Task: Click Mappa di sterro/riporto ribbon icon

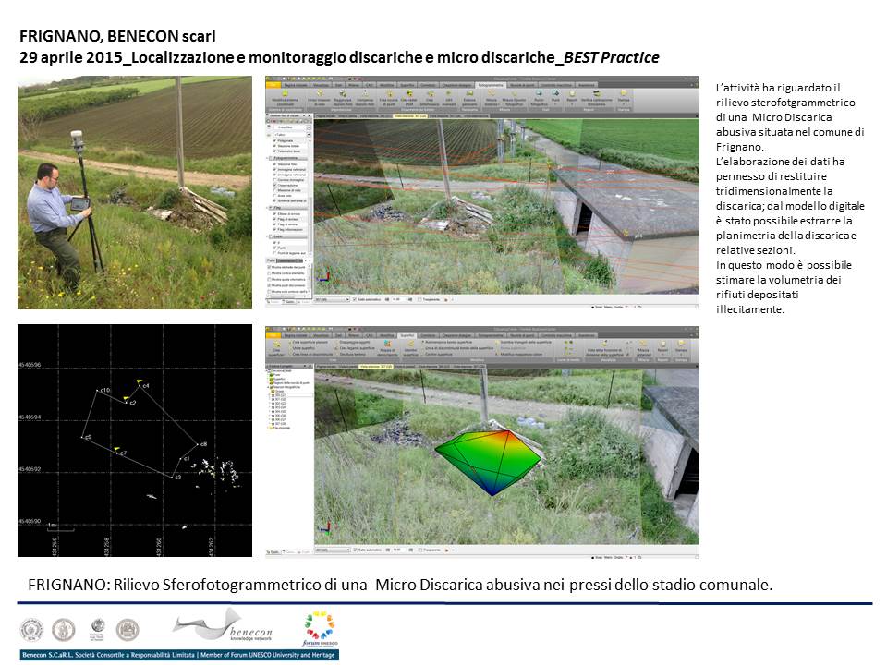Action: coord(387,347)
